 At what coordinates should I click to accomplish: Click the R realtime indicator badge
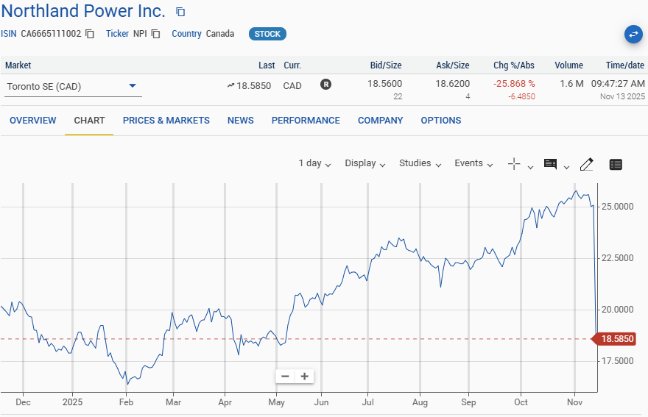tap(325, 85)
